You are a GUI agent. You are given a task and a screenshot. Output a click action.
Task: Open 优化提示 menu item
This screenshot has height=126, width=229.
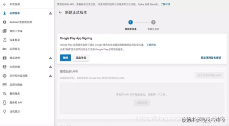15,111
